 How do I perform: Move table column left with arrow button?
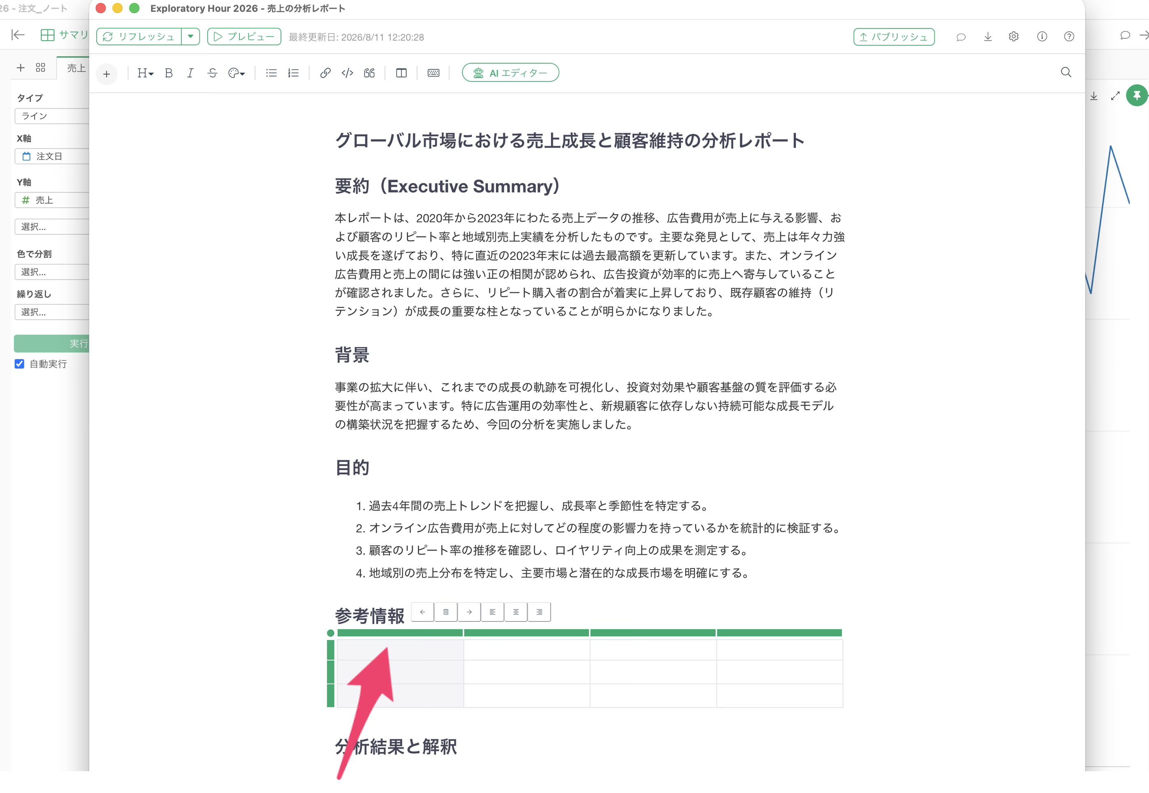click(x=423, y=612)
